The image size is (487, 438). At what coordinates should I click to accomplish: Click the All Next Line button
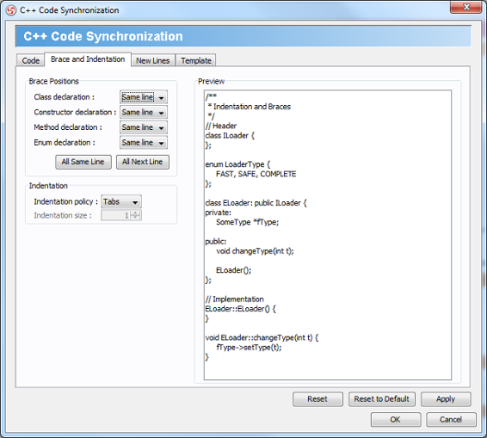pyautogui.click(x=143, y=162)
